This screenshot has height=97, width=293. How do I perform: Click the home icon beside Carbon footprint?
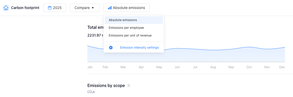[x=6, y=8]
